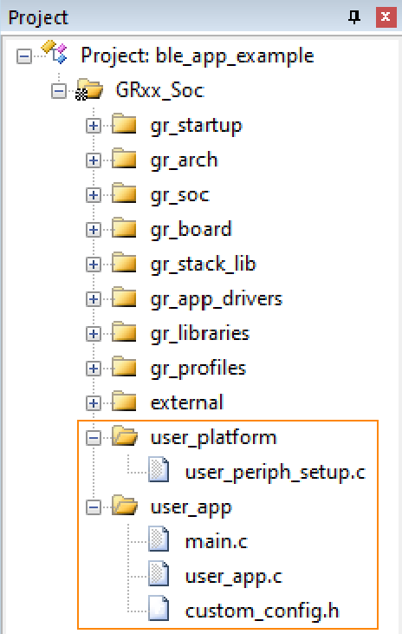Collapse the user_app folder
This screenshot has width=402, height=634.
pos(94,507)
